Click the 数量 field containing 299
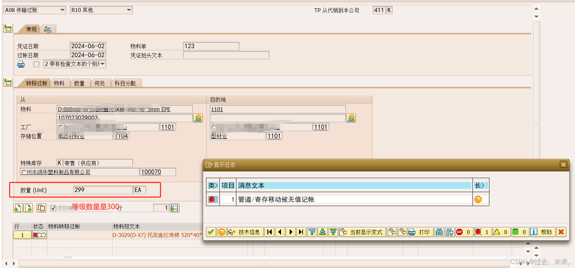The width and height of the screenshot is (575, 268). (103, 190)
